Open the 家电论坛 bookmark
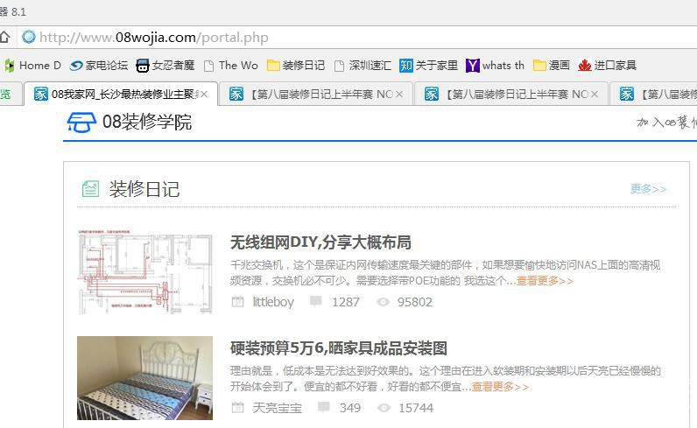This screenshot has width=697, height=428. click(x=99, y=65)
